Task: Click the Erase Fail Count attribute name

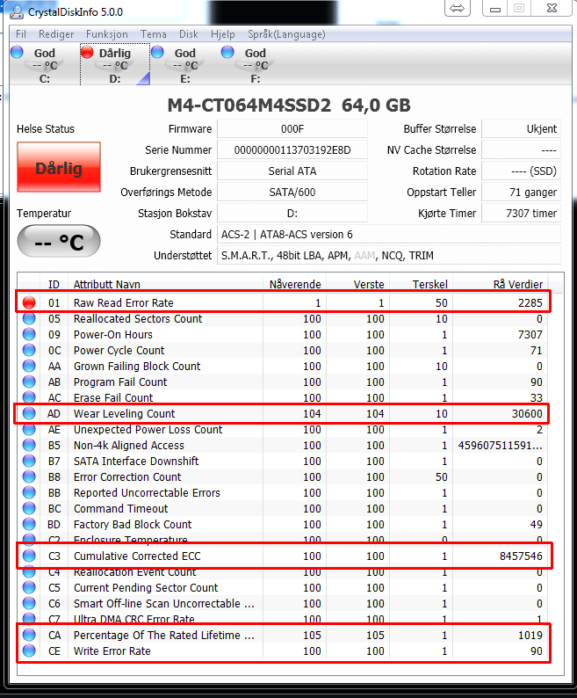Action: click(113, 397)
